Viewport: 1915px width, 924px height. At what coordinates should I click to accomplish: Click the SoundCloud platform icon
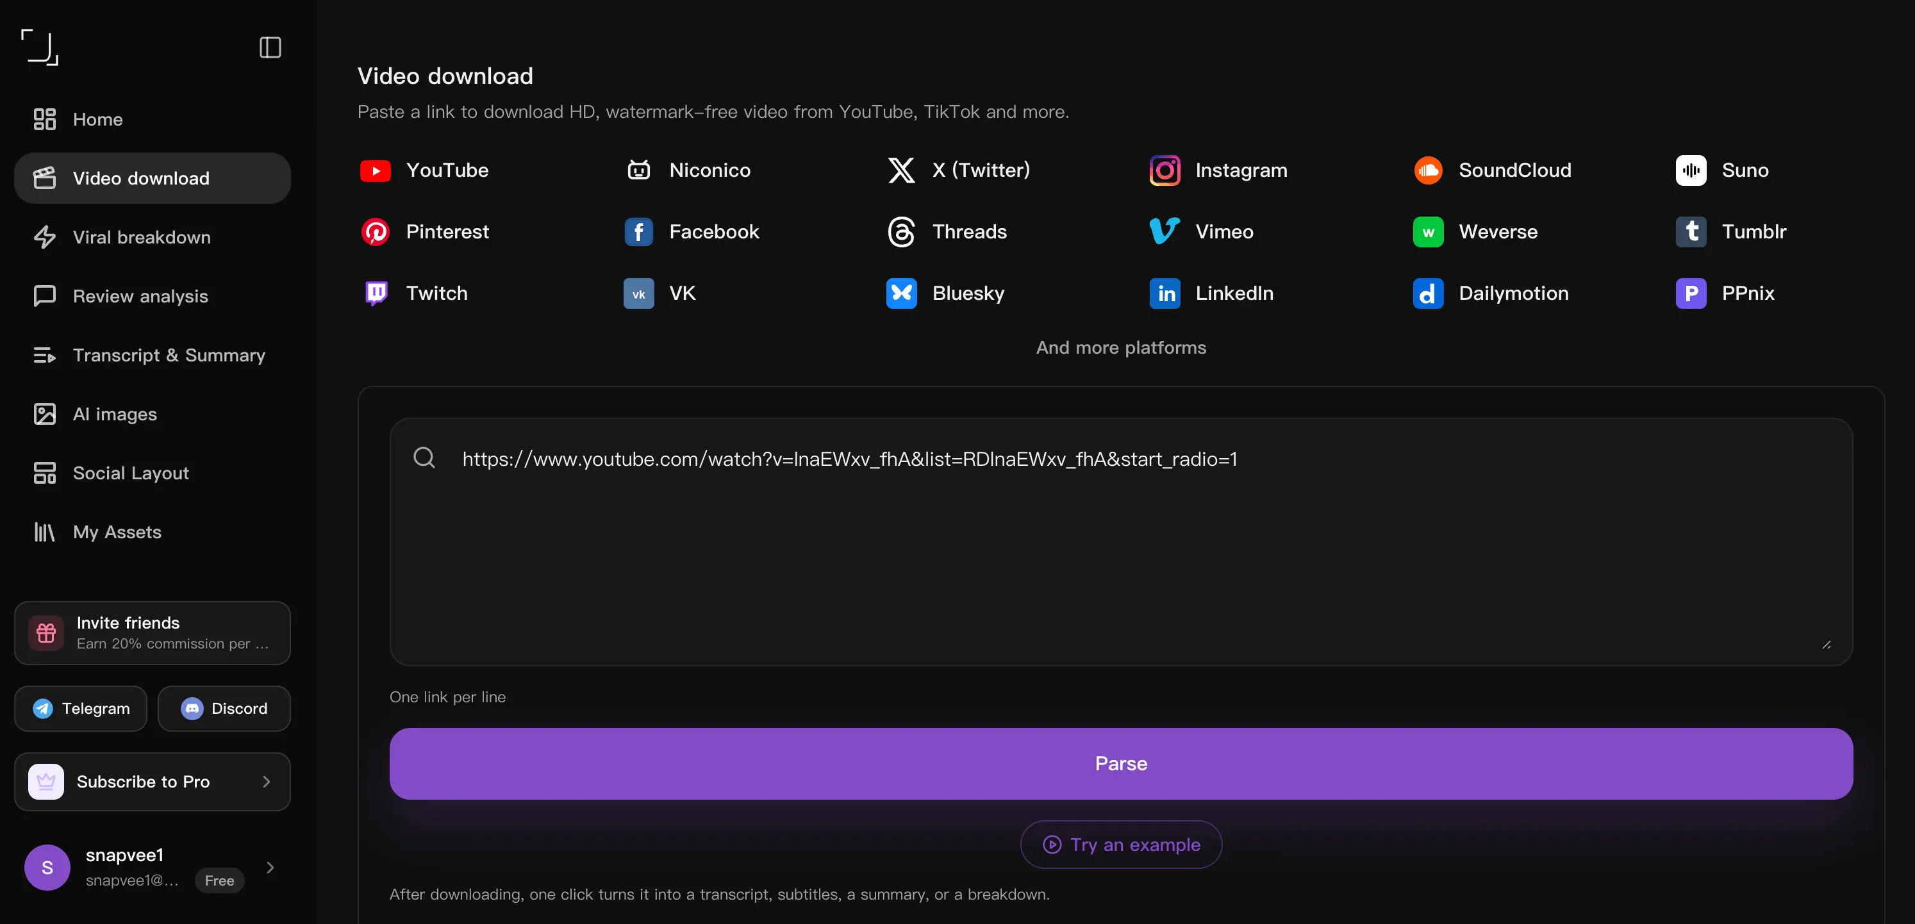[1427, 170]
